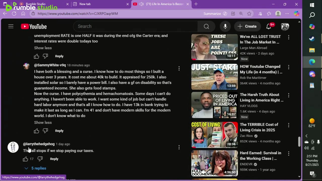Viewport: 322px width, 181px height.
Task: Open @larrythehedgehog channel link
Action: (39, 144)
